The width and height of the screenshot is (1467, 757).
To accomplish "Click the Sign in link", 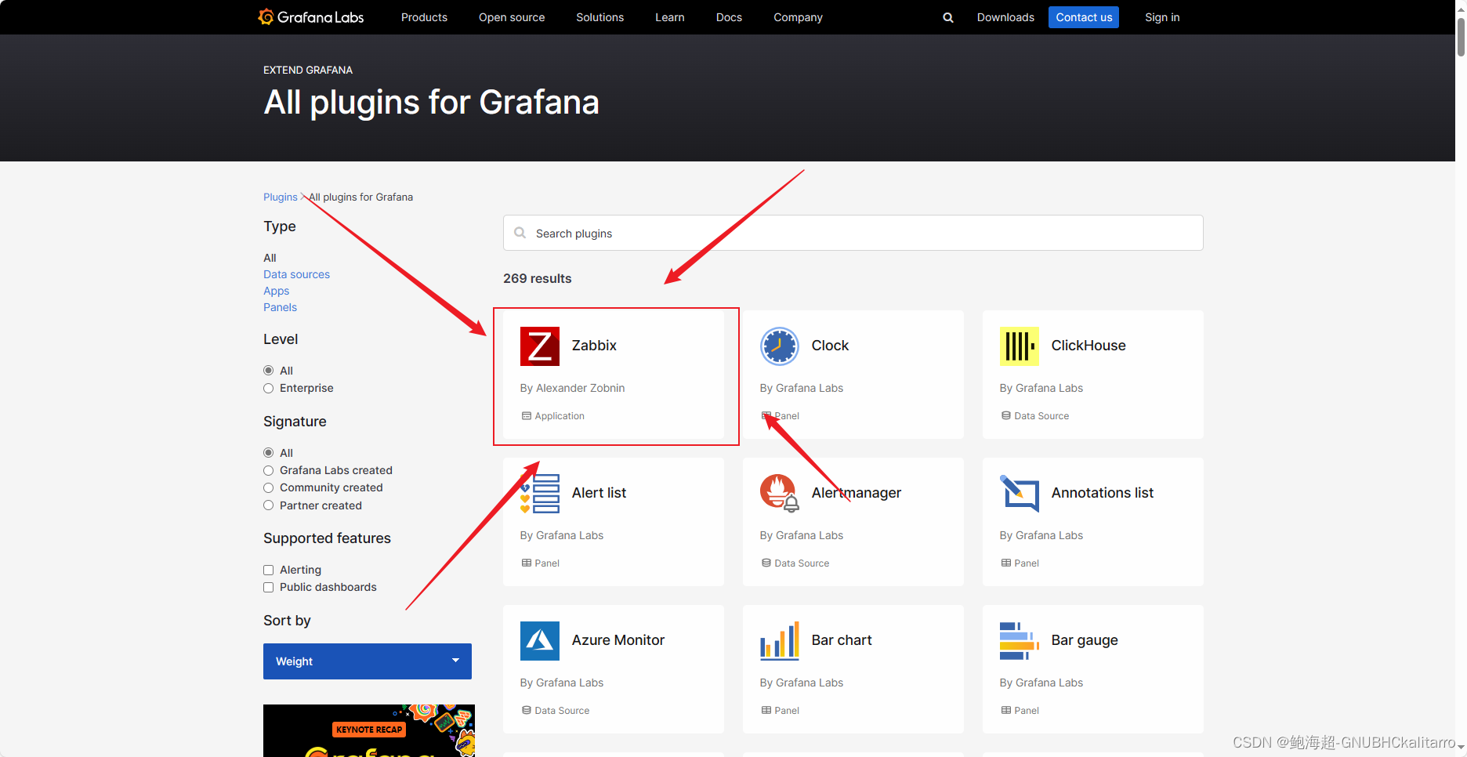I will pyautogui.click(x=1162, y=17).
